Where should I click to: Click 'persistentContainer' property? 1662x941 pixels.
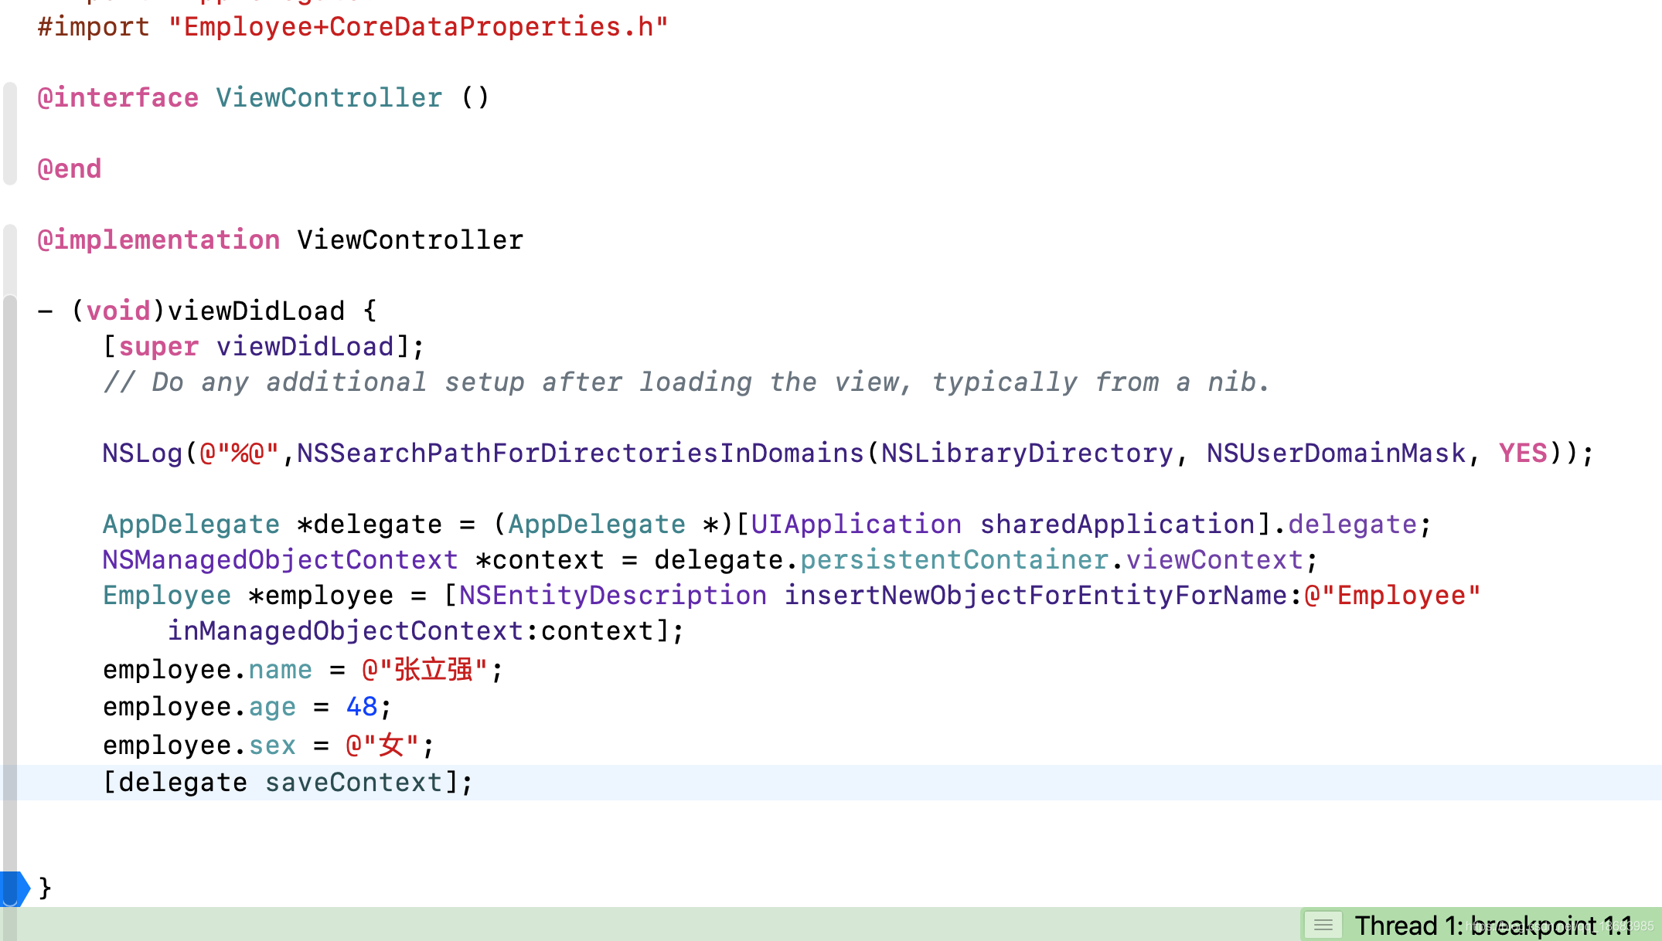[x=955, y=560]
